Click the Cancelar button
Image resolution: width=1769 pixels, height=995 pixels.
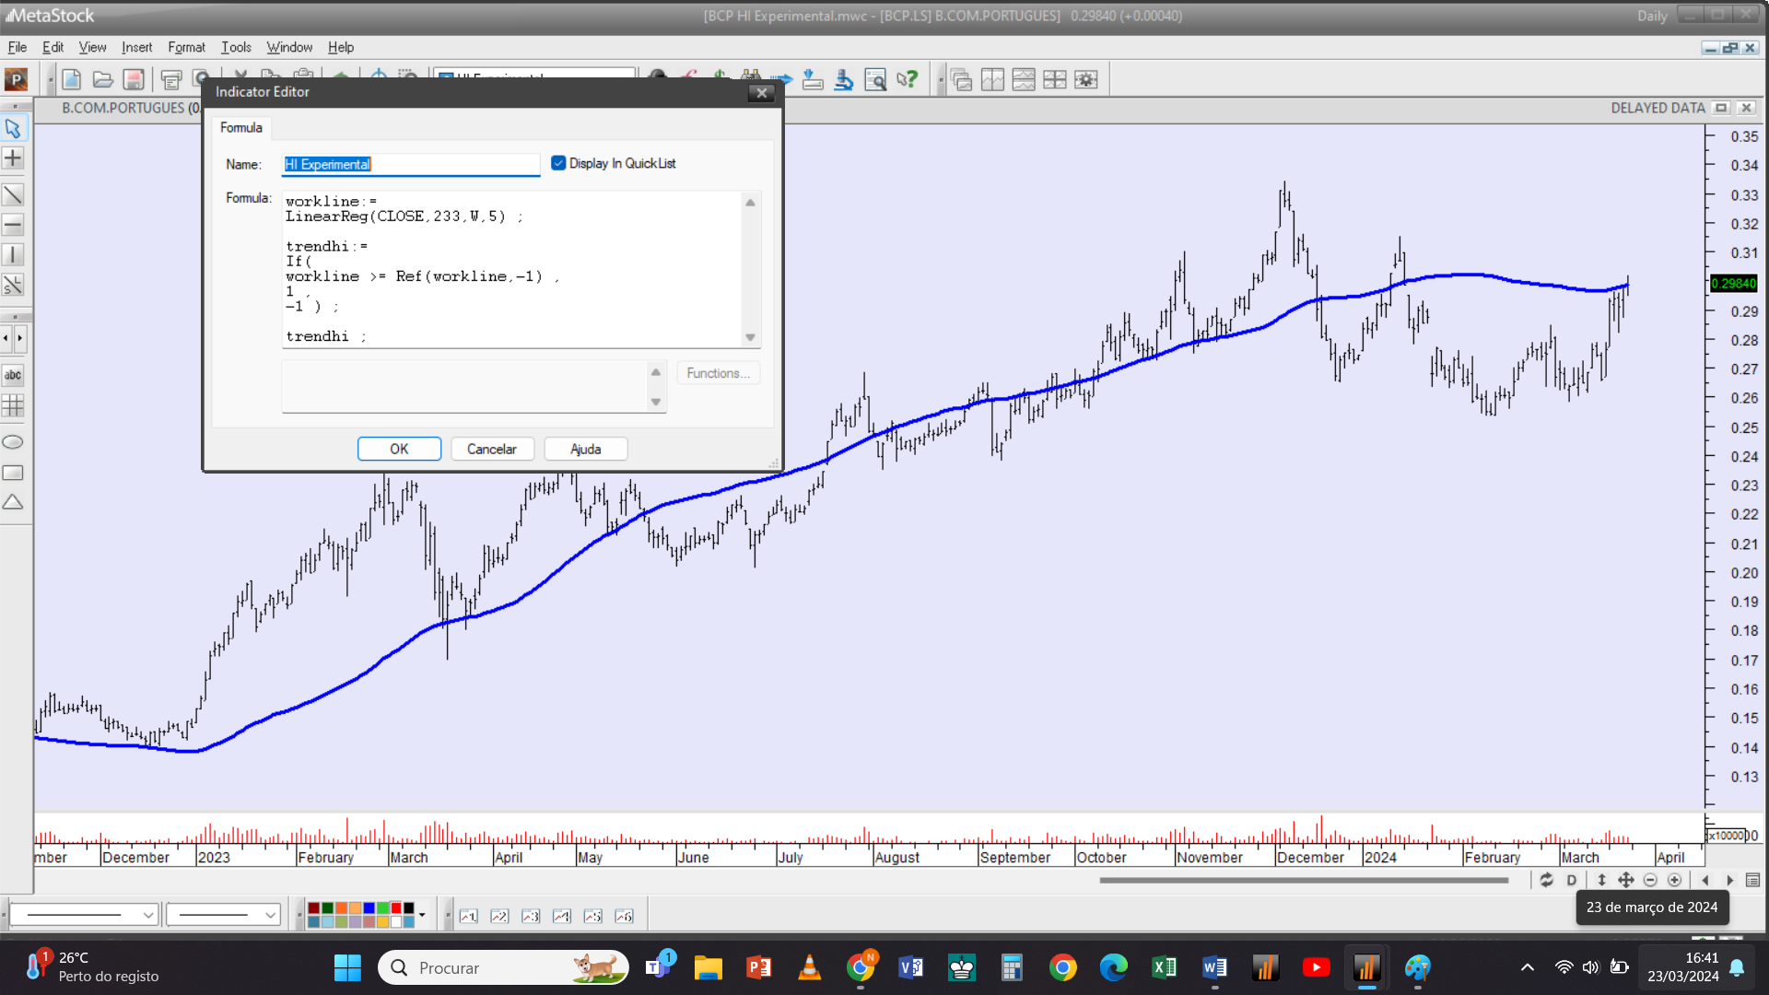pyautogui.click(x=491, y=449)
